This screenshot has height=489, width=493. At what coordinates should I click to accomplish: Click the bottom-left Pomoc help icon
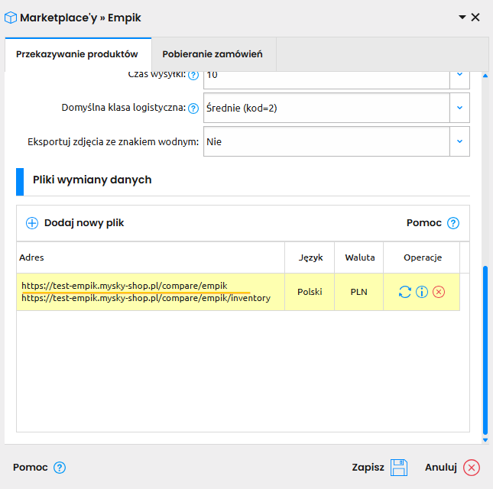[60, 468]
